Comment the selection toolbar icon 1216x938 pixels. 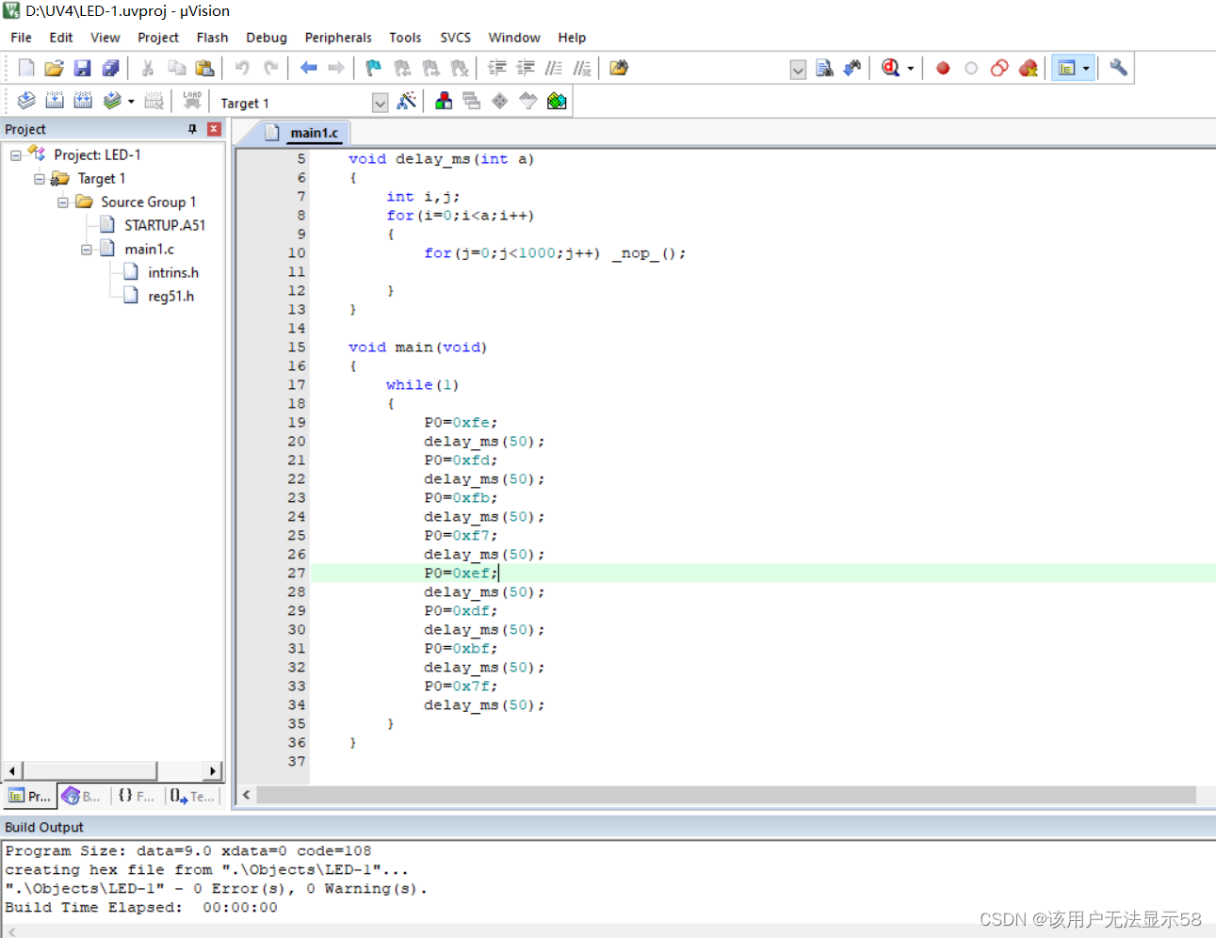554,68
